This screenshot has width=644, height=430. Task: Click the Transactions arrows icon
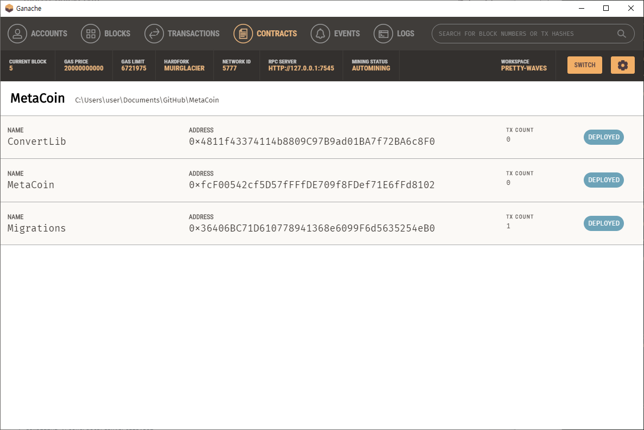[154, 34]
